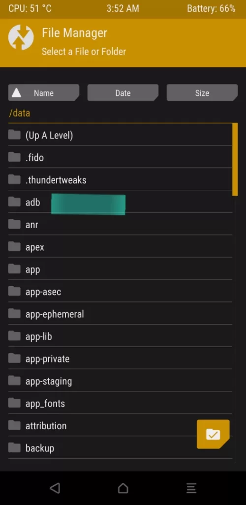Sort file list by Date

[123, 93]
